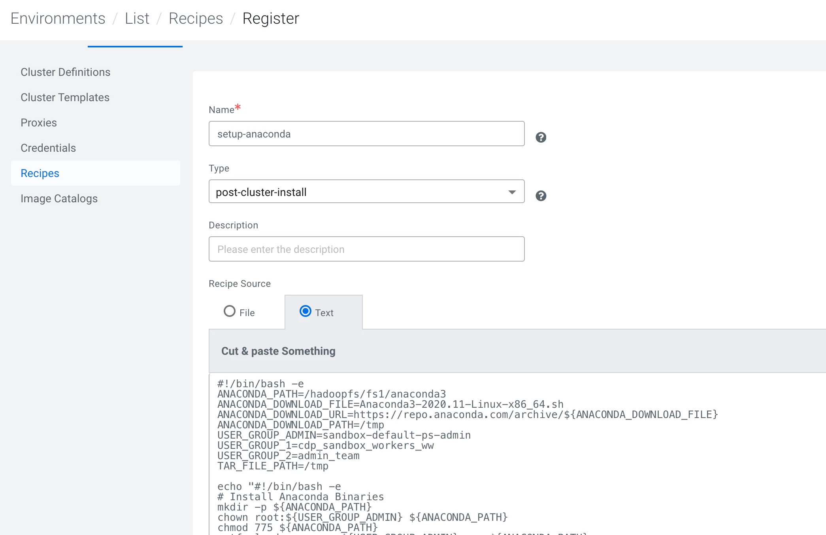Click the USER_GROUP_2=admin_team line
This screenshot has width=826, height=535.
pyautogui.click(x=288, y=456)
